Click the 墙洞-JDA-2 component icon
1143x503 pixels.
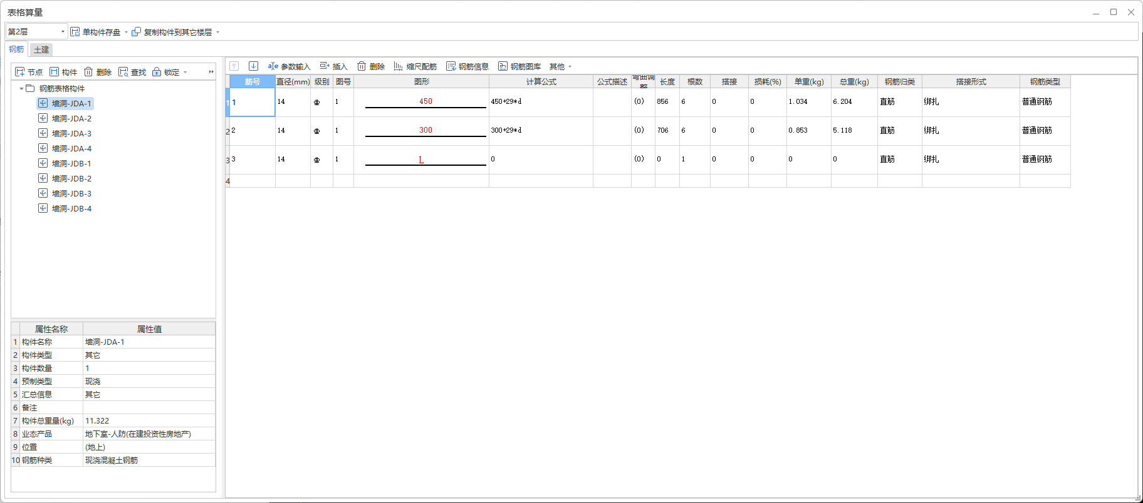click(x=43, y=118)
